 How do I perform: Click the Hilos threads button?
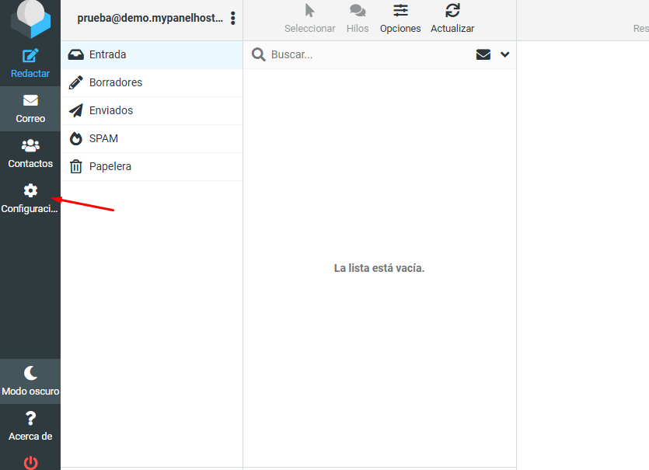click(x=358, y=19)
